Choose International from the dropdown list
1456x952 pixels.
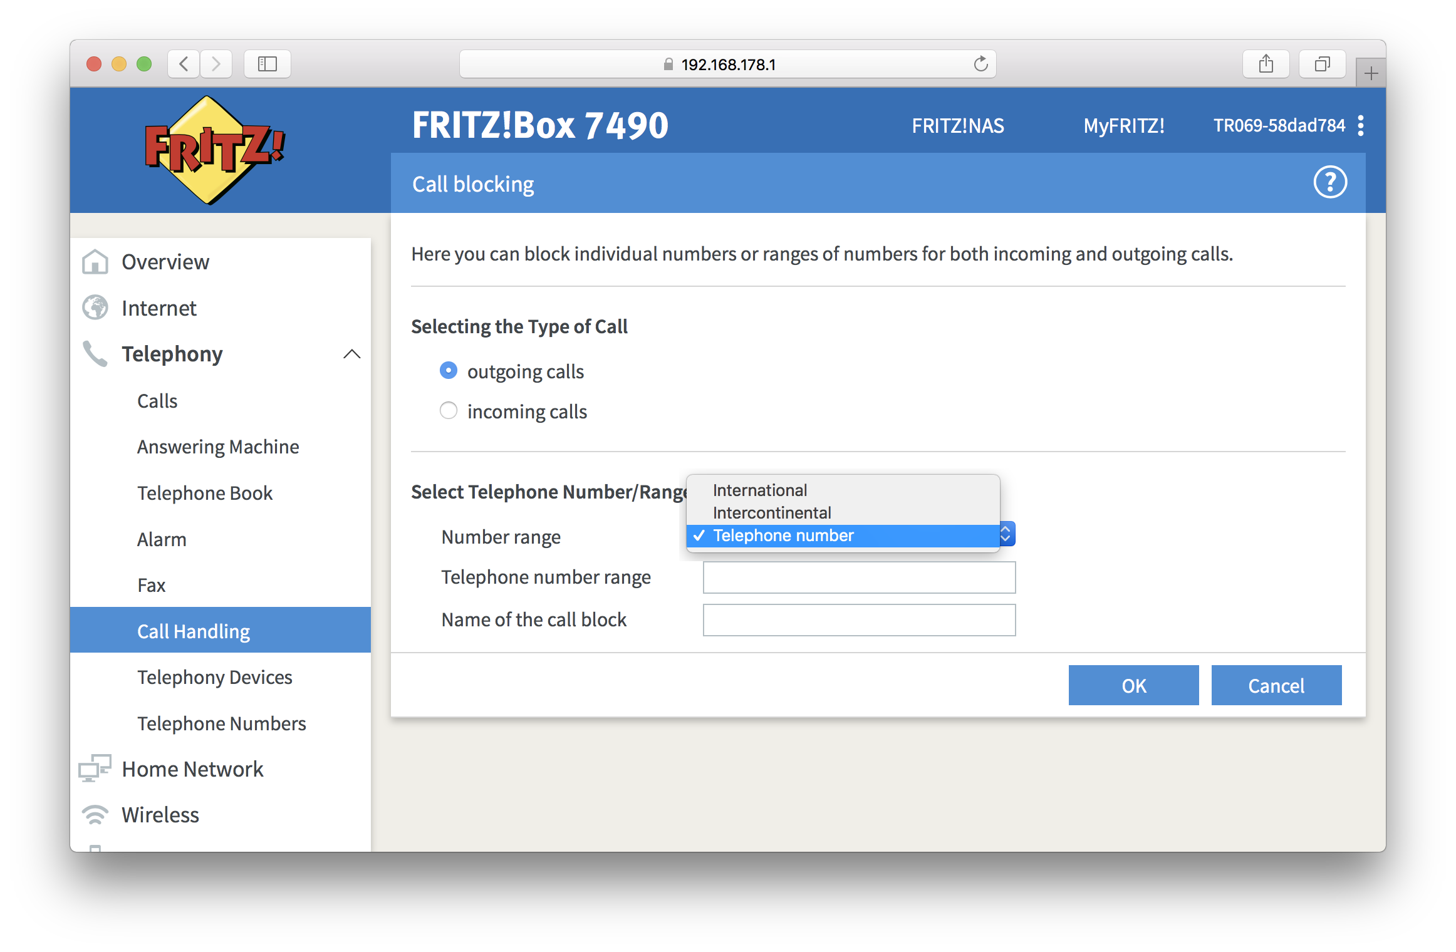843,490
